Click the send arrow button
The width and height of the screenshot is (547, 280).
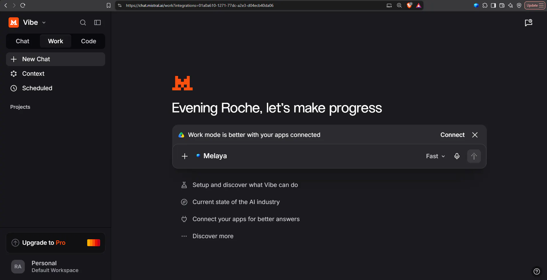[474, 156]
